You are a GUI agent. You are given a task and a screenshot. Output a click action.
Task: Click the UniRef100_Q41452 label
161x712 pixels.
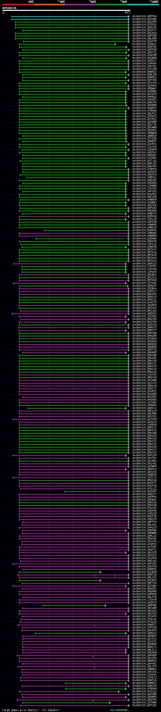click(144, 194)
